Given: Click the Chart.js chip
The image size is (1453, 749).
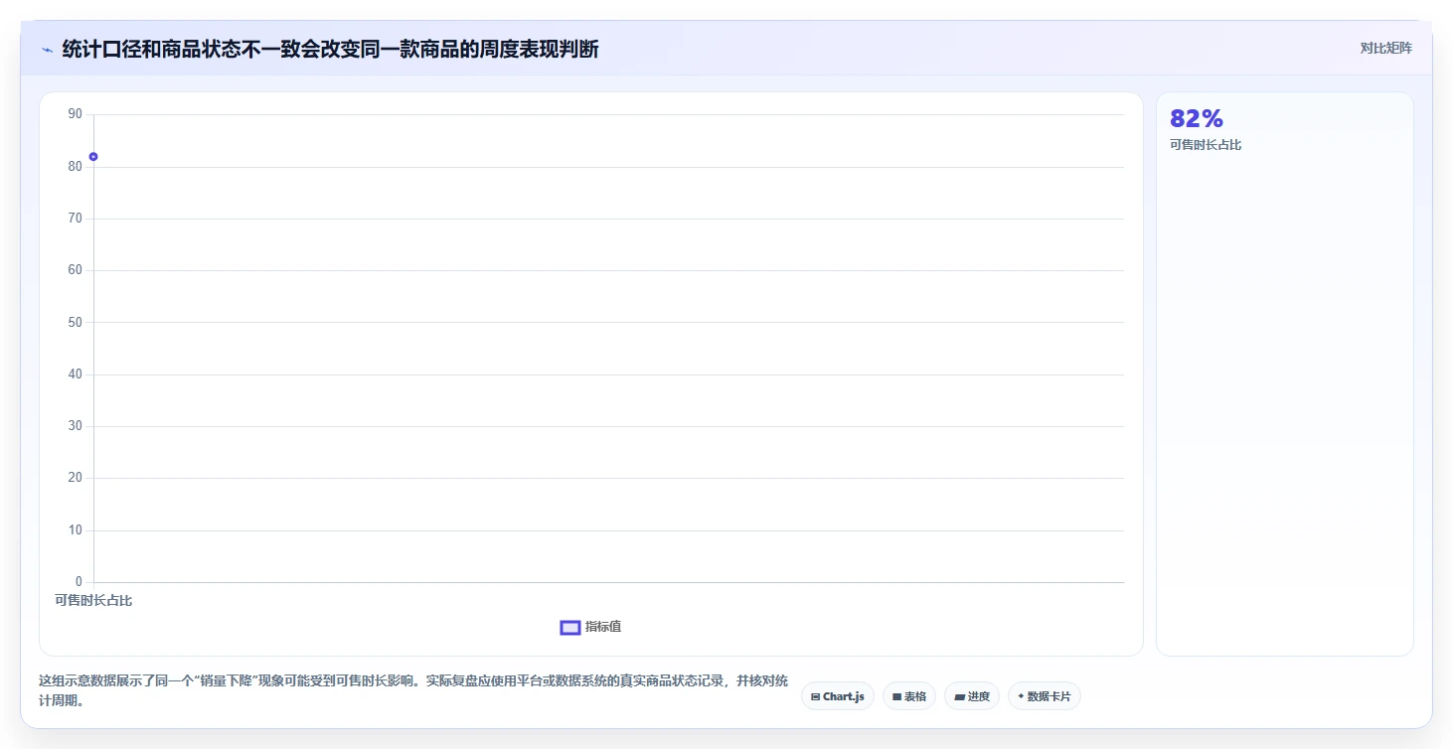Looking at the screenshot, I should pos(838,696).
